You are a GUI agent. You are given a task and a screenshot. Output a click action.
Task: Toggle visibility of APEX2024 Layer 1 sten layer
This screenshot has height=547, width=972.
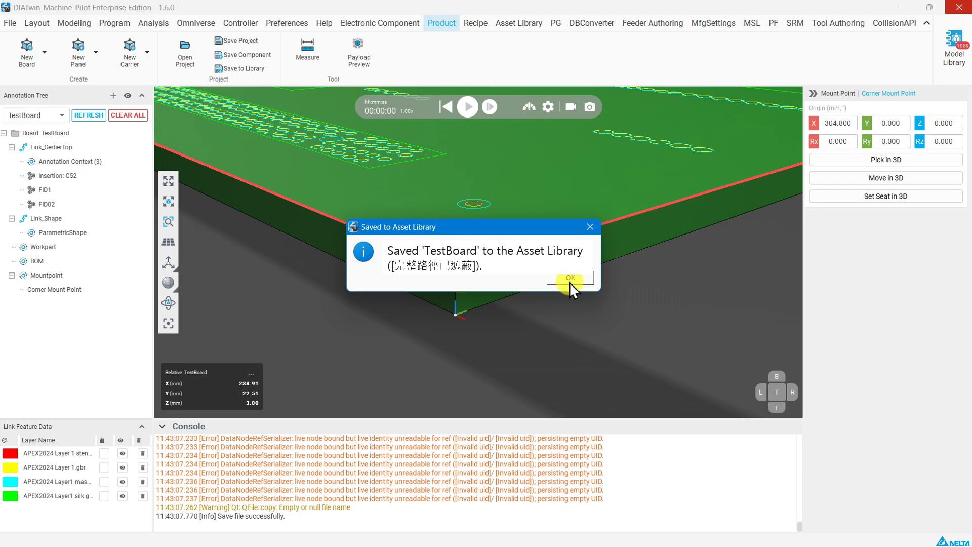click(122, 454)
